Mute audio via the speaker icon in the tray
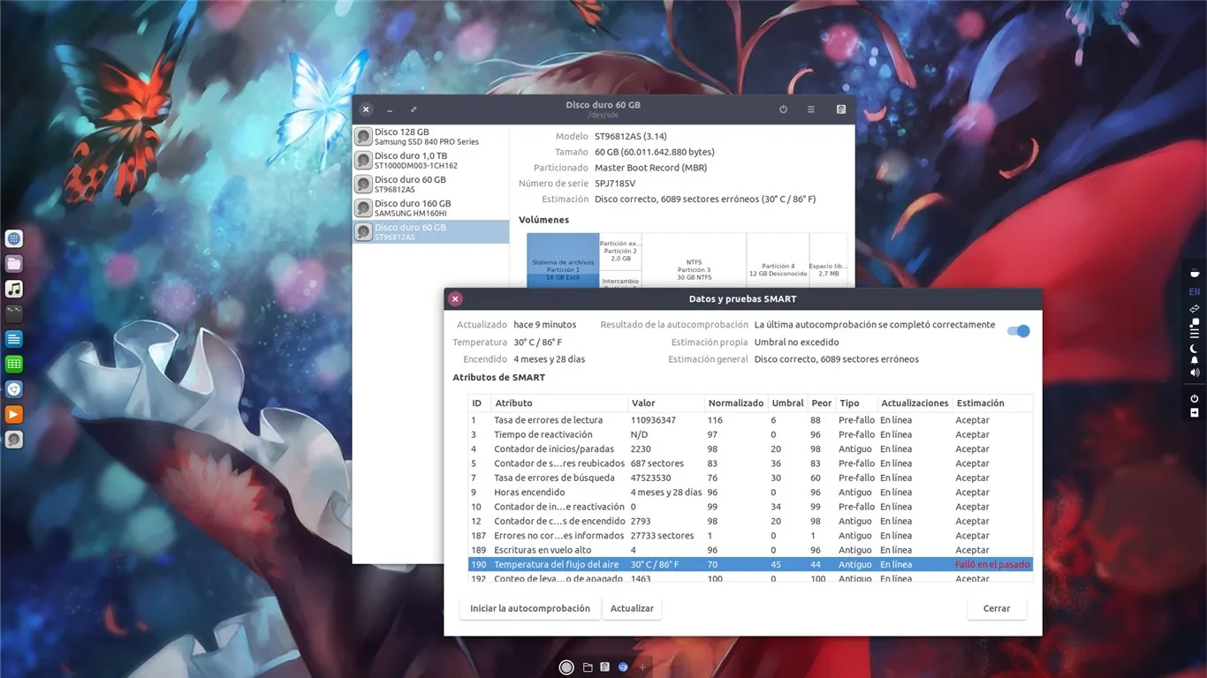Image resolution: width=1207 pixels, height=678 pixels. (x=1194, y=372)
